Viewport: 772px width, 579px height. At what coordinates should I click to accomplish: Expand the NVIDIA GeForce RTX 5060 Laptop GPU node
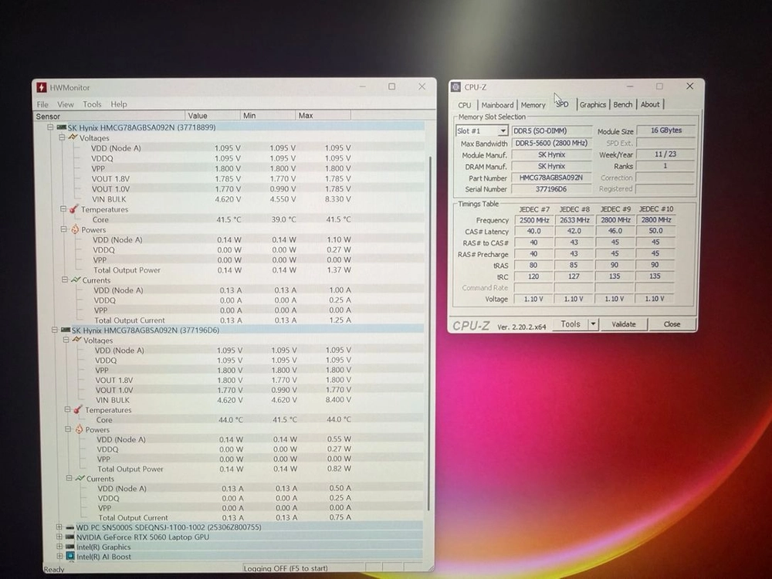(59, 537)
